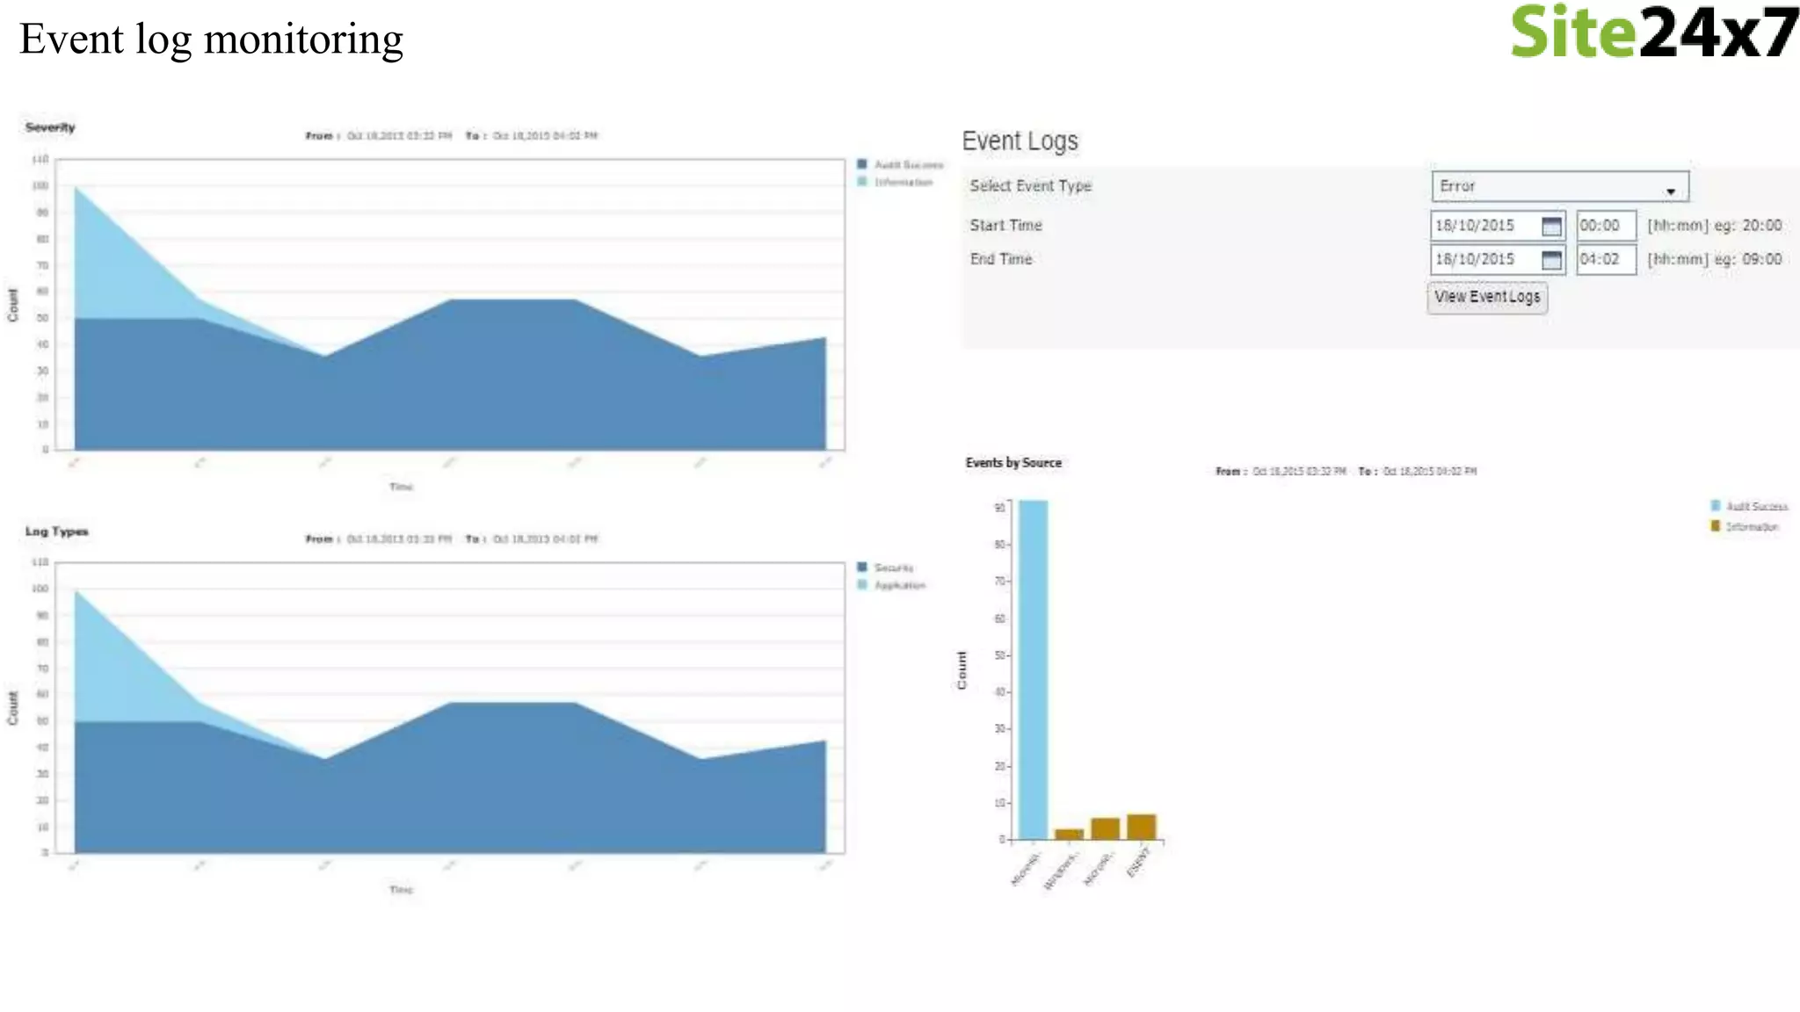This screenshot has height=1012, width=1800.
Task: Toggle Information legend in Events by Source
Action: (1745, 526)
